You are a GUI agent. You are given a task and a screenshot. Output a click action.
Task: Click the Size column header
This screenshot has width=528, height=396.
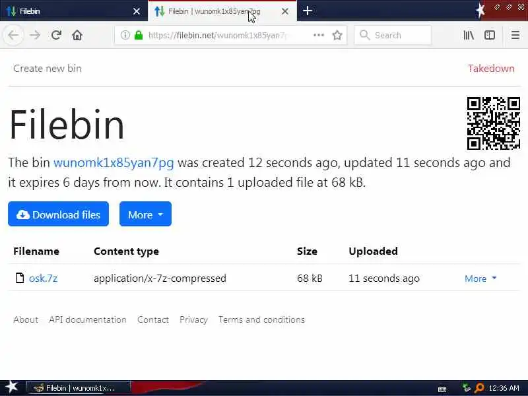point(307,251)
